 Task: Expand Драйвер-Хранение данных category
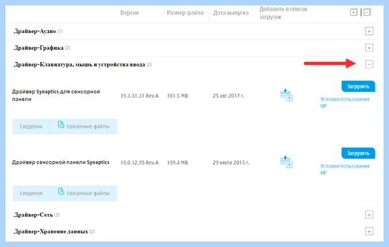[369, 231]
